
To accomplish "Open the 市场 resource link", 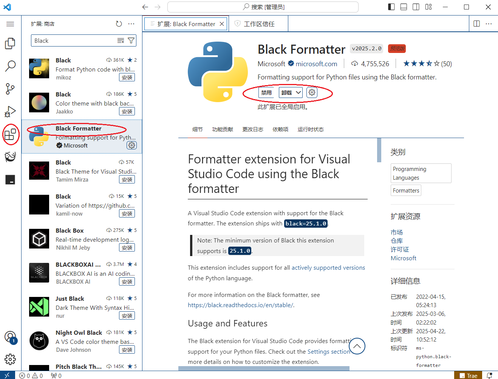I will coord(397,232).
